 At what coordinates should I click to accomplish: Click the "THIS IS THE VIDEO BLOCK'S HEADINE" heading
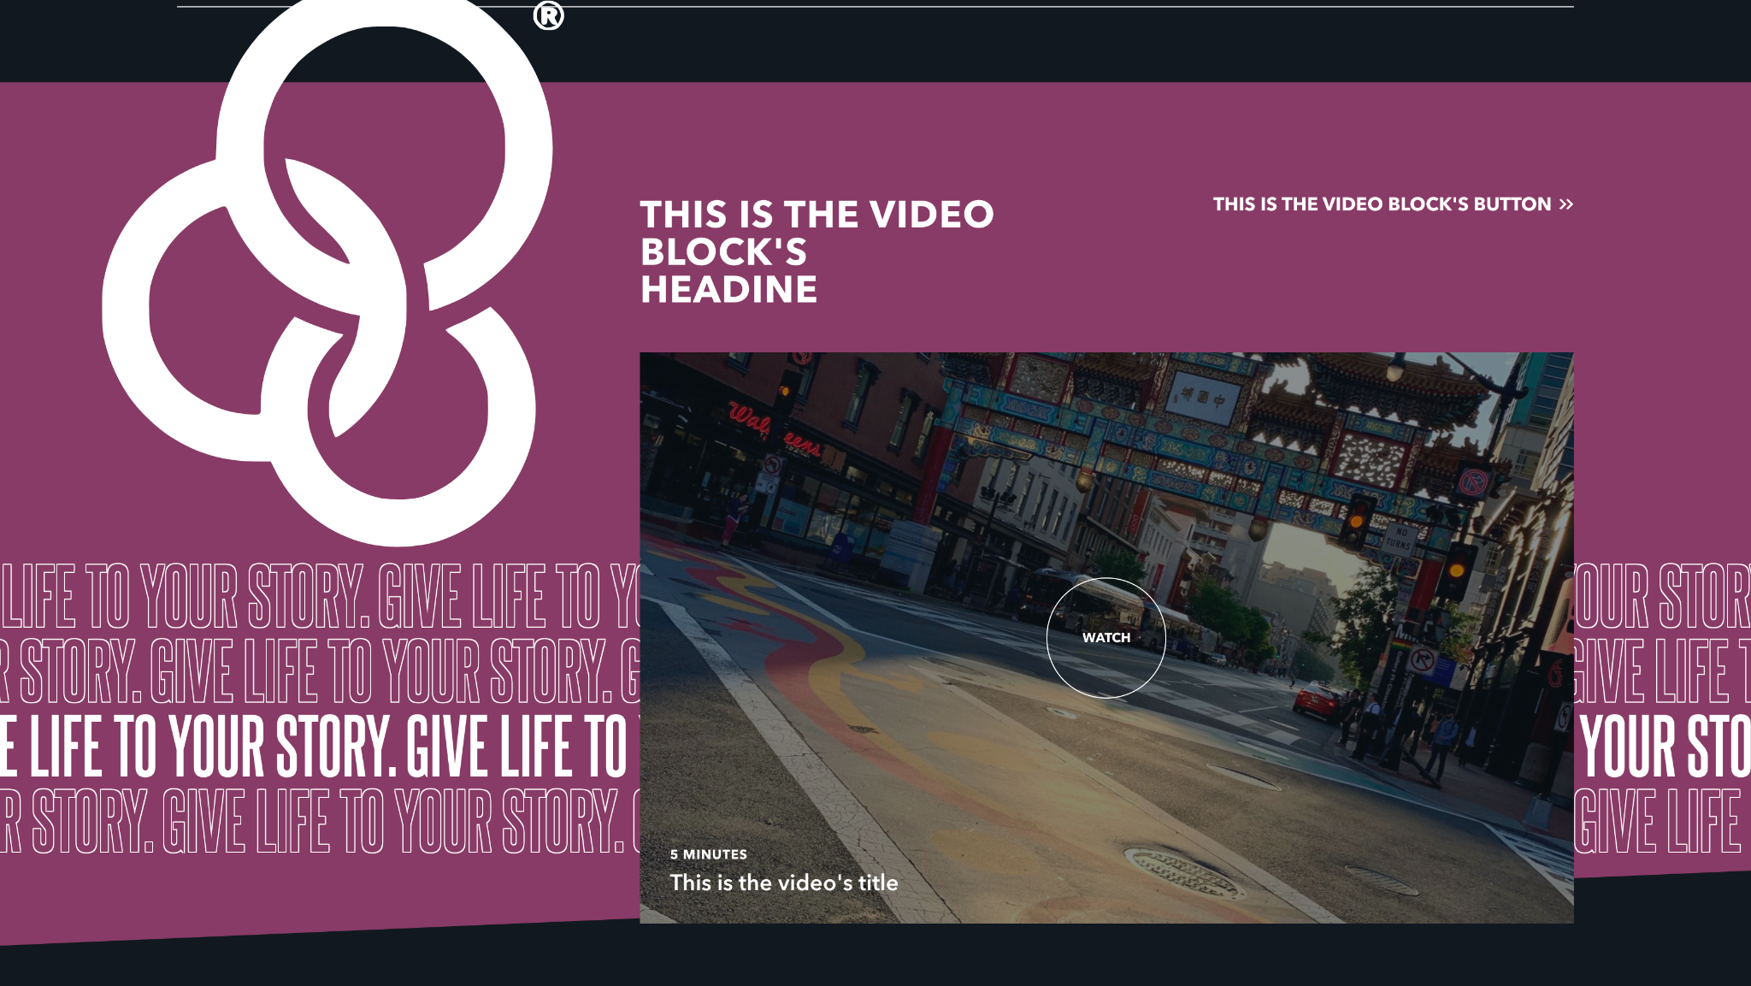click(x=817, y=251)
